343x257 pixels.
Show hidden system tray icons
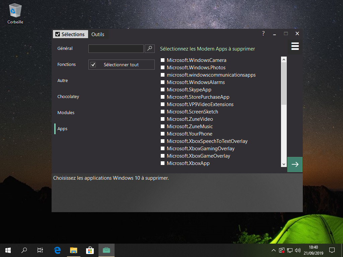click(x=273, y=250)
